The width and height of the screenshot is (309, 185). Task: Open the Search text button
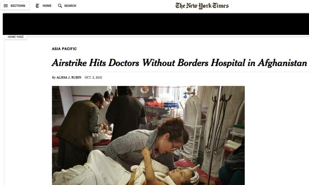click(x=70, y=6)
